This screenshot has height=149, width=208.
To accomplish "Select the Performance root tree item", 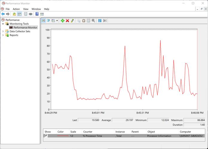I will [12, 20].
